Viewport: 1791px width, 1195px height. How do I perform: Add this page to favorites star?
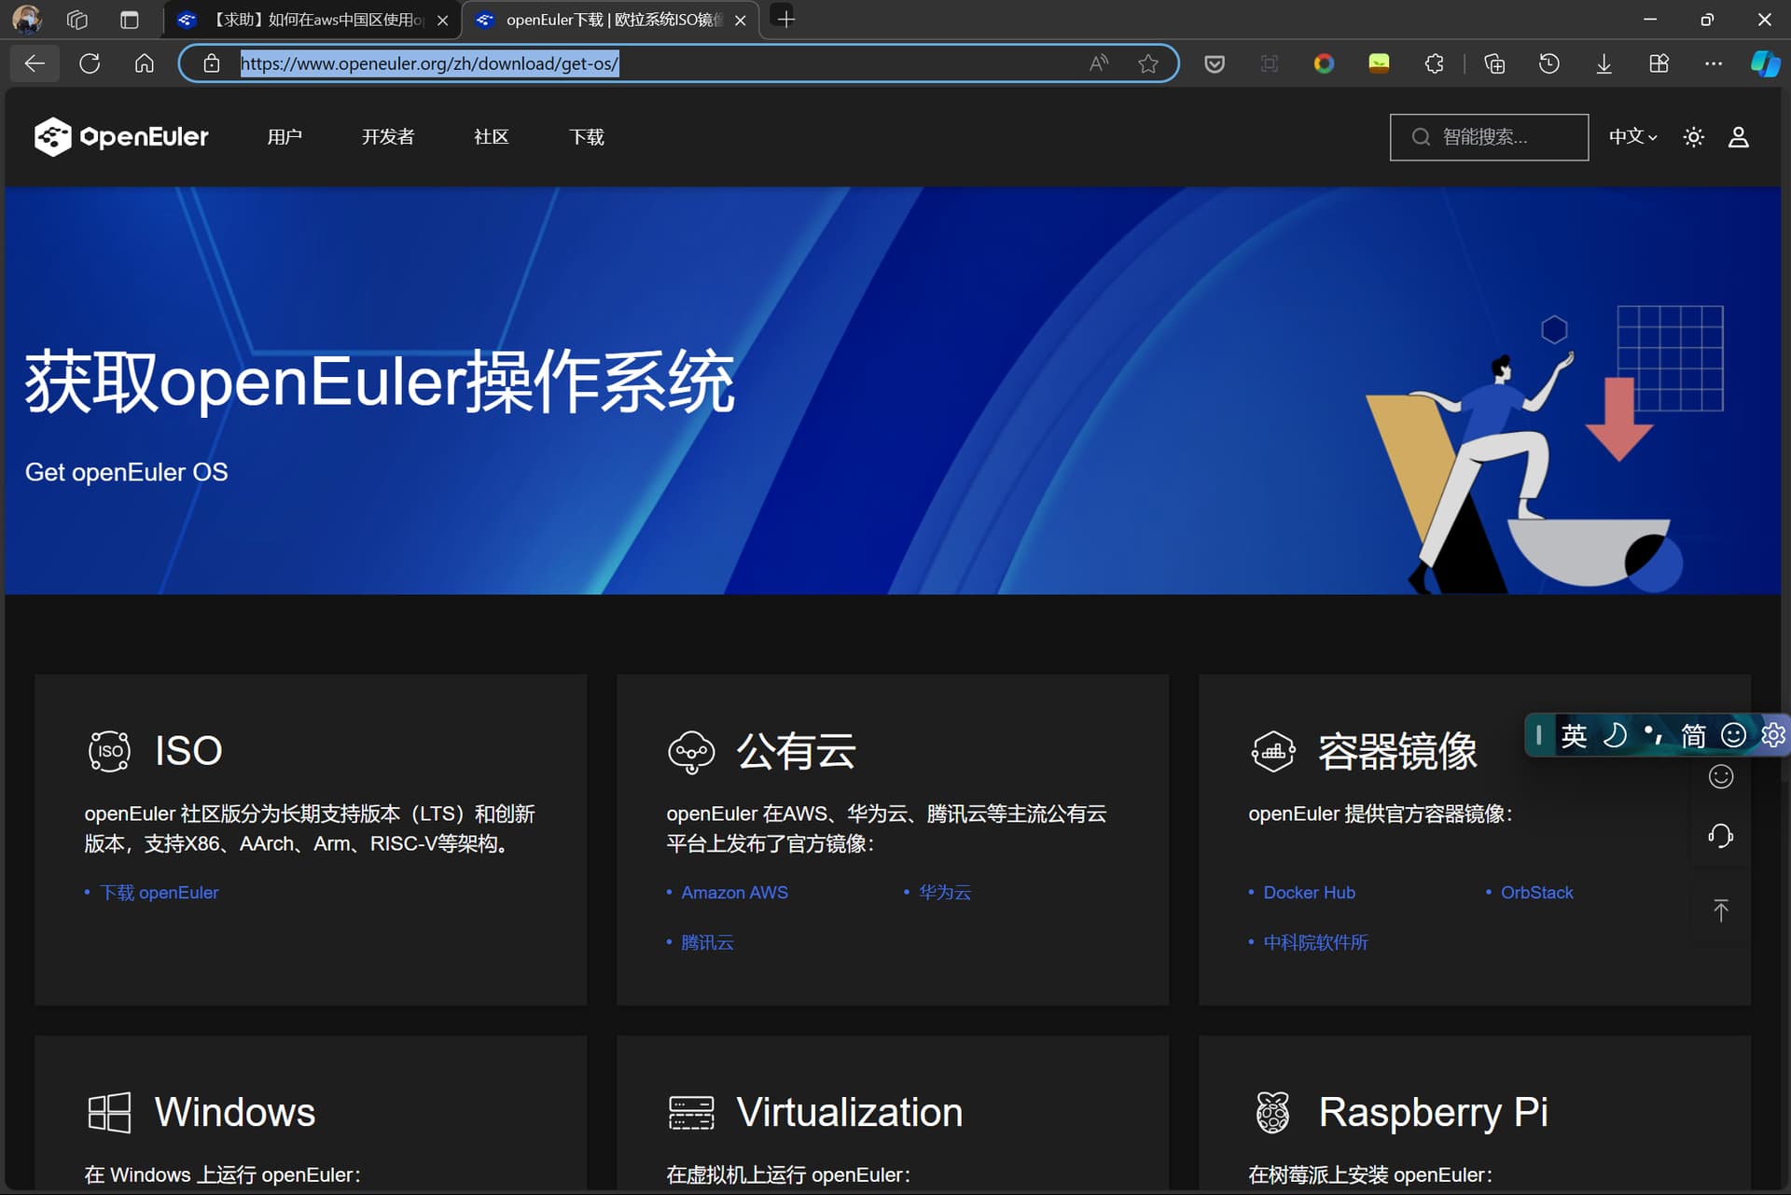click(1147, 63)
